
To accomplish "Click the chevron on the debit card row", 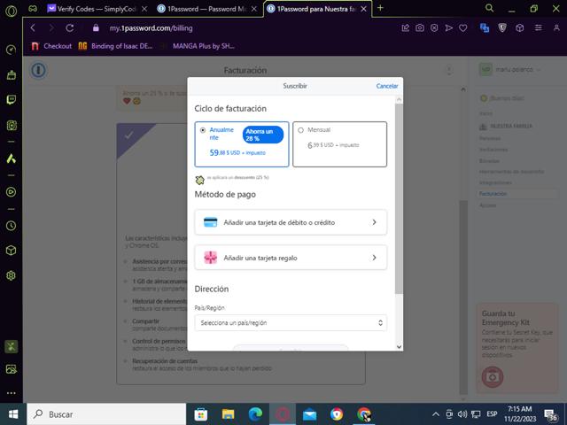I will (x=374, y=222).
